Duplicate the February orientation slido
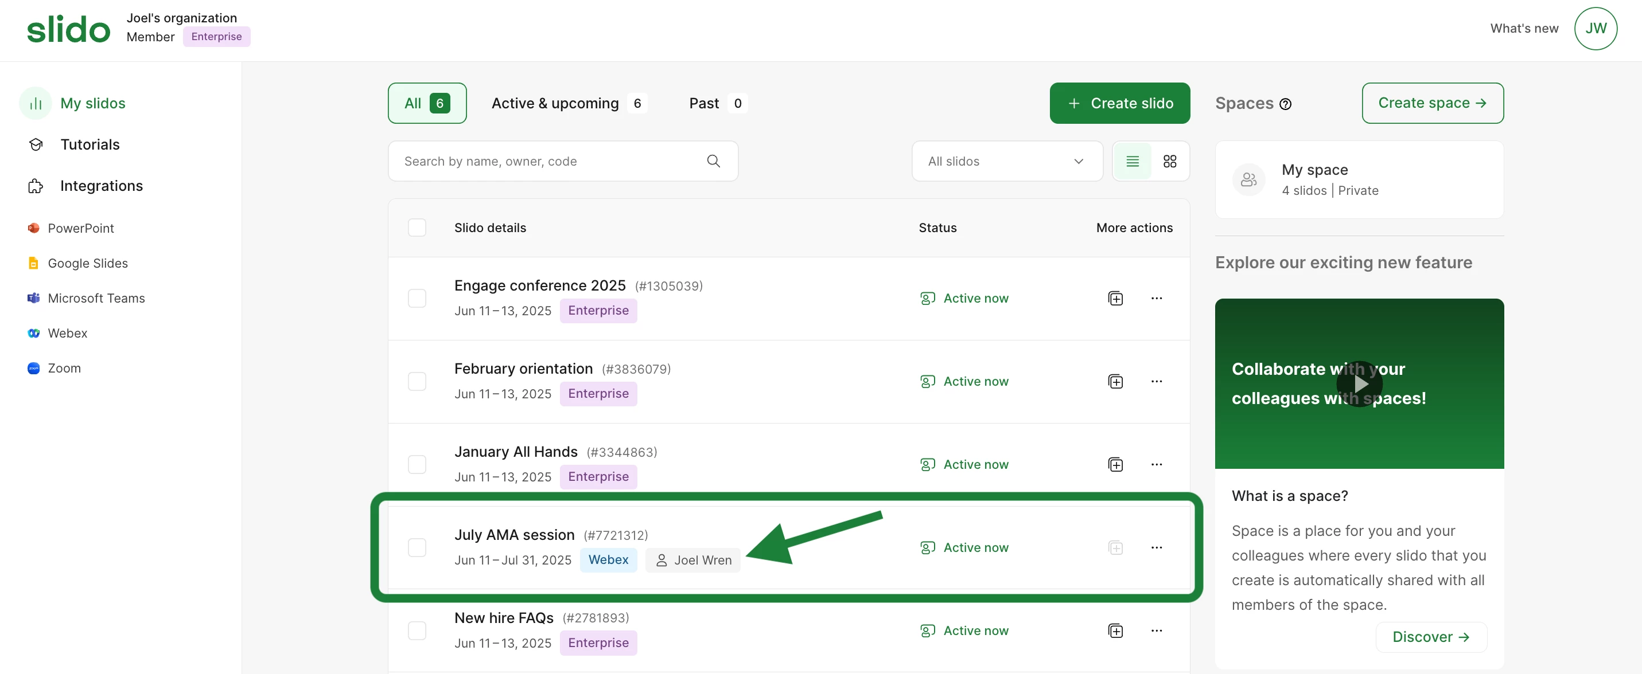Image resolution: width=1642 pixels, height=674 pixels. point(1115,381)
